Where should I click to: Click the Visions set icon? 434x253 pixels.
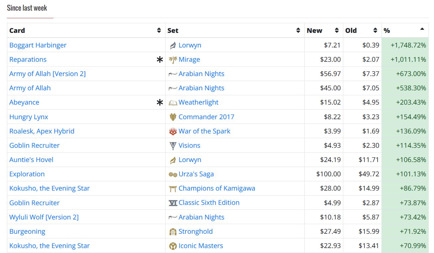click(173, 146)
